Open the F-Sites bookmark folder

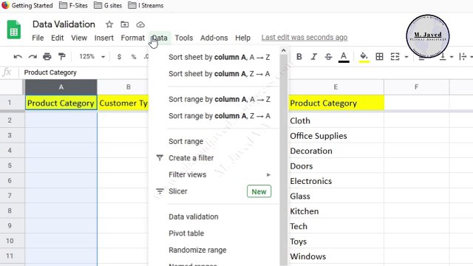[73, 5]
